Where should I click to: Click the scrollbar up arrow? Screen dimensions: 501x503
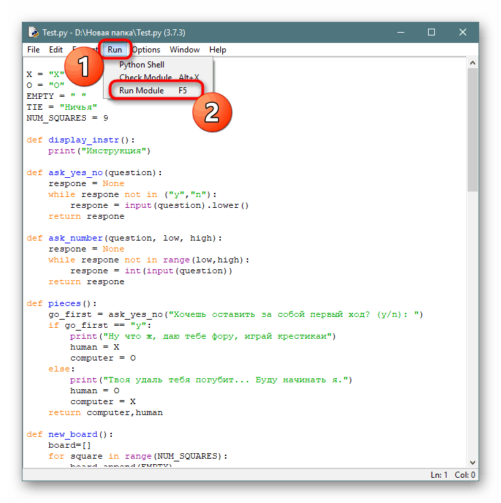[472, 63]
